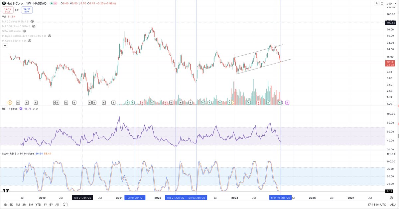Image resolution: width=399 pixels, height=209 pixels.
Task: Click the orange S split marker
Action: click(x=10, y=103)
